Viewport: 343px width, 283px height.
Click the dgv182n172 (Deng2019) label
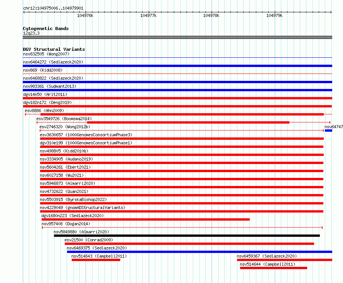(47, 102)
